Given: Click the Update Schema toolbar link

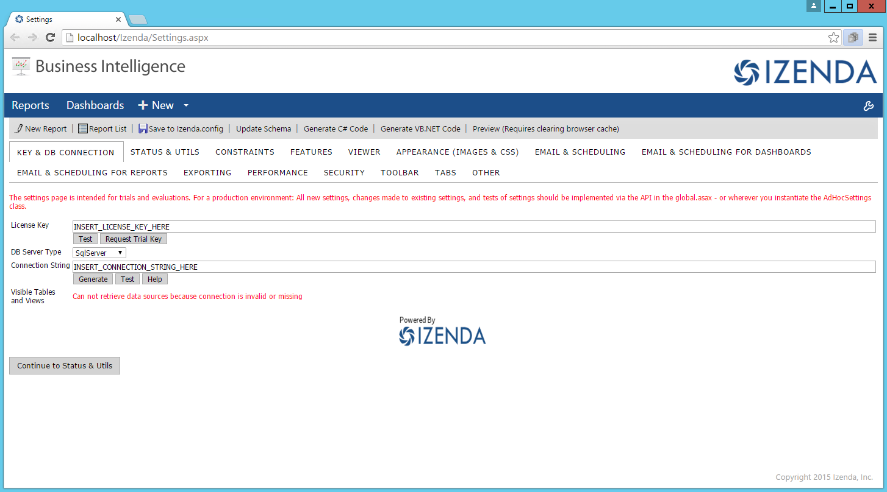Looking at the screenshot, I should tap(264, 128).
